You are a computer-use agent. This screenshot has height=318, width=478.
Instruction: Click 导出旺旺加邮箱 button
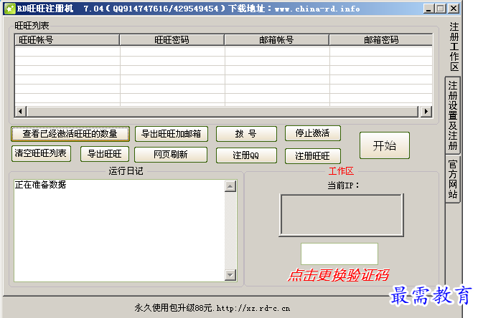coord(172,134)
